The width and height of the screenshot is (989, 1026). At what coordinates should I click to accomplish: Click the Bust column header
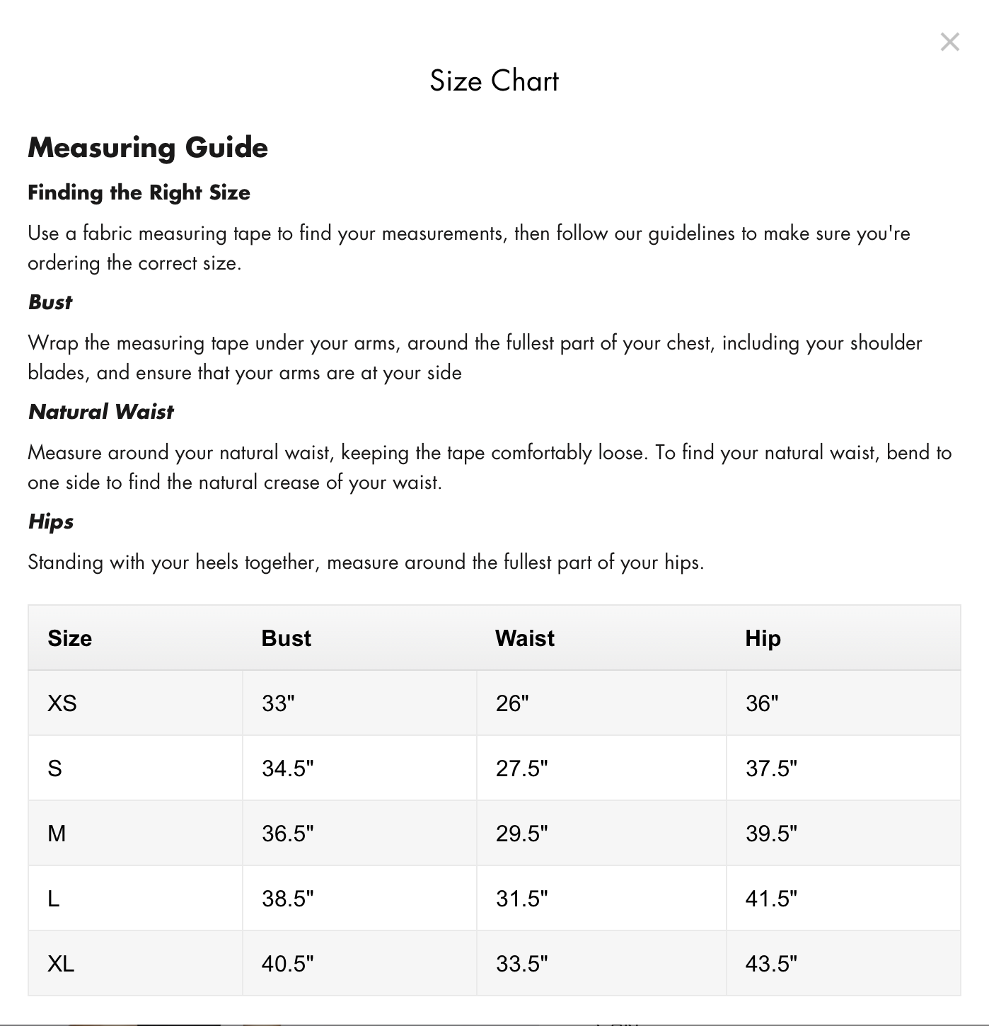286,638
